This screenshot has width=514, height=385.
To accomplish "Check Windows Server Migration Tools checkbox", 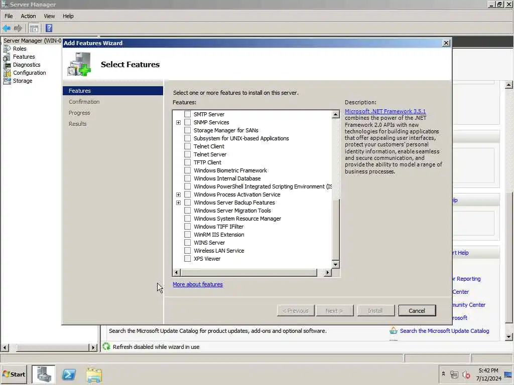I will point(188,210).
